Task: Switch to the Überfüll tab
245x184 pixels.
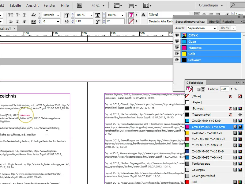Action: point(214,21)
